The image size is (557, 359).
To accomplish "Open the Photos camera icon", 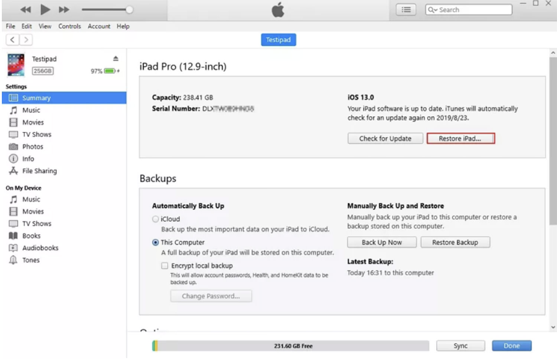I will click(13, 146).
